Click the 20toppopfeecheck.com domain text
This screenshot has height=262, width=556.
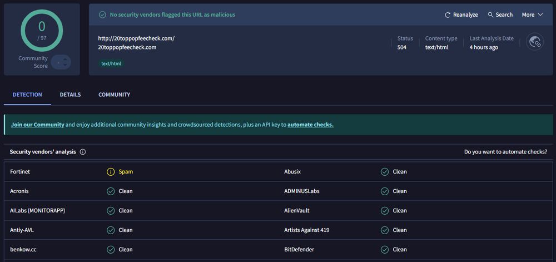(127, 47)
